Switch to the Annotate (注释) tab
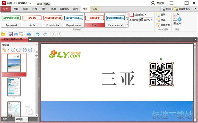198x123 pixels. click(x=35, y=9)
